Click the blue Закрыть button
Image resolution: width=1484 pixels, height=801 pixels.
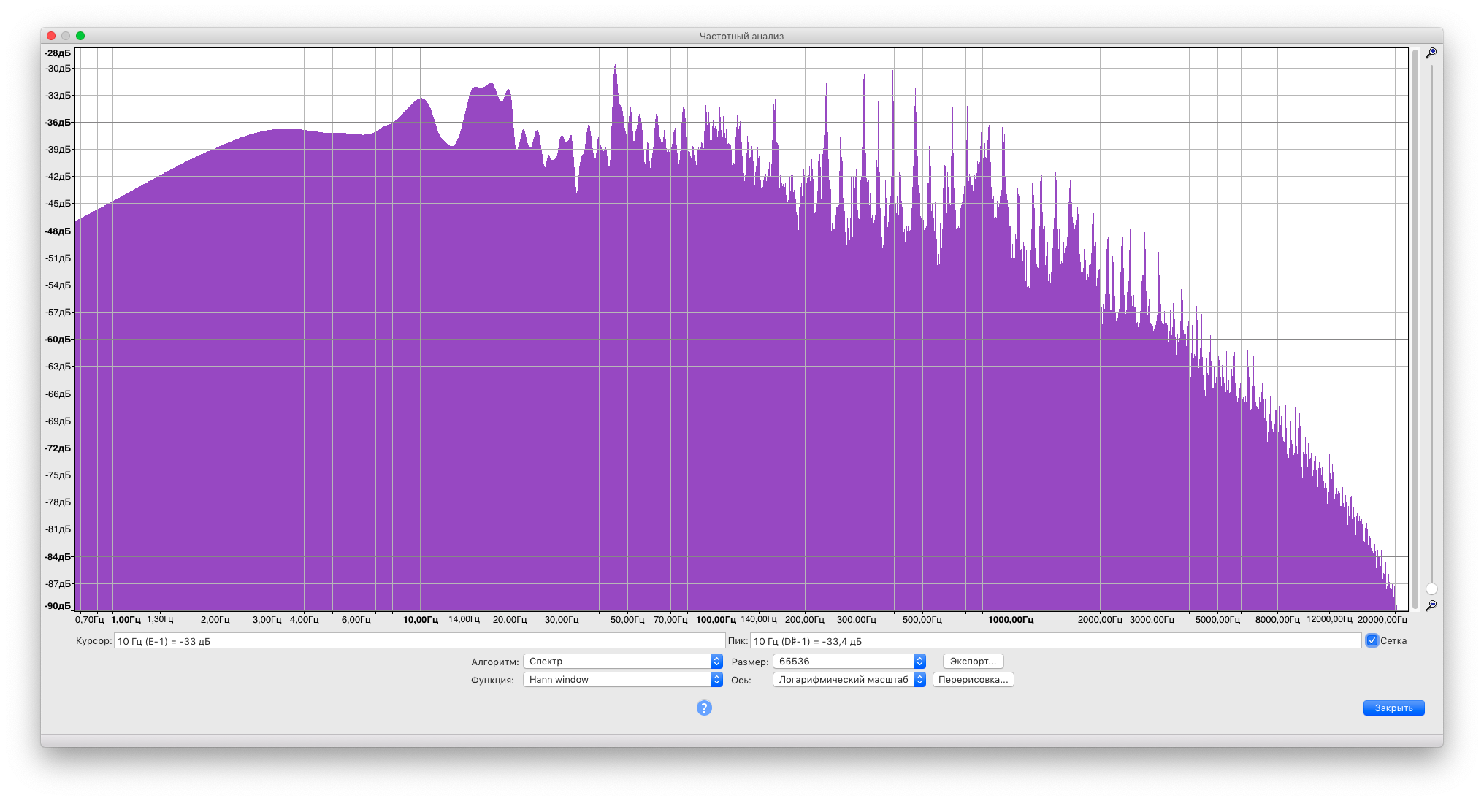coord(1393,708)
